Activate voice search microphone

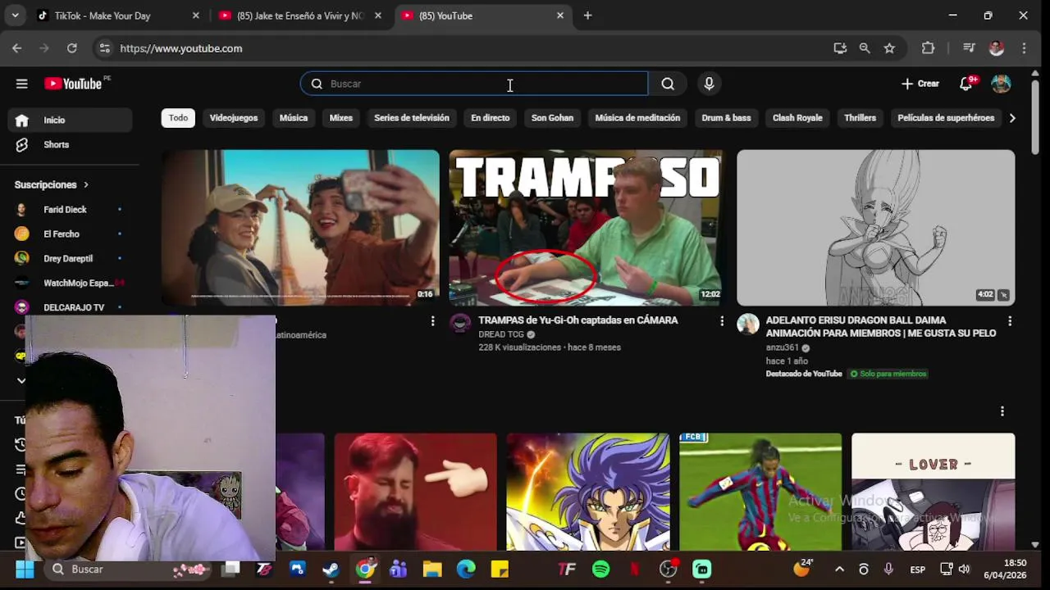coord(710,84)
